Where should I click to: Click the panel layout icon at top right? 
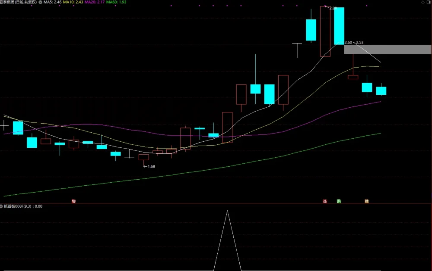[429, 2]
